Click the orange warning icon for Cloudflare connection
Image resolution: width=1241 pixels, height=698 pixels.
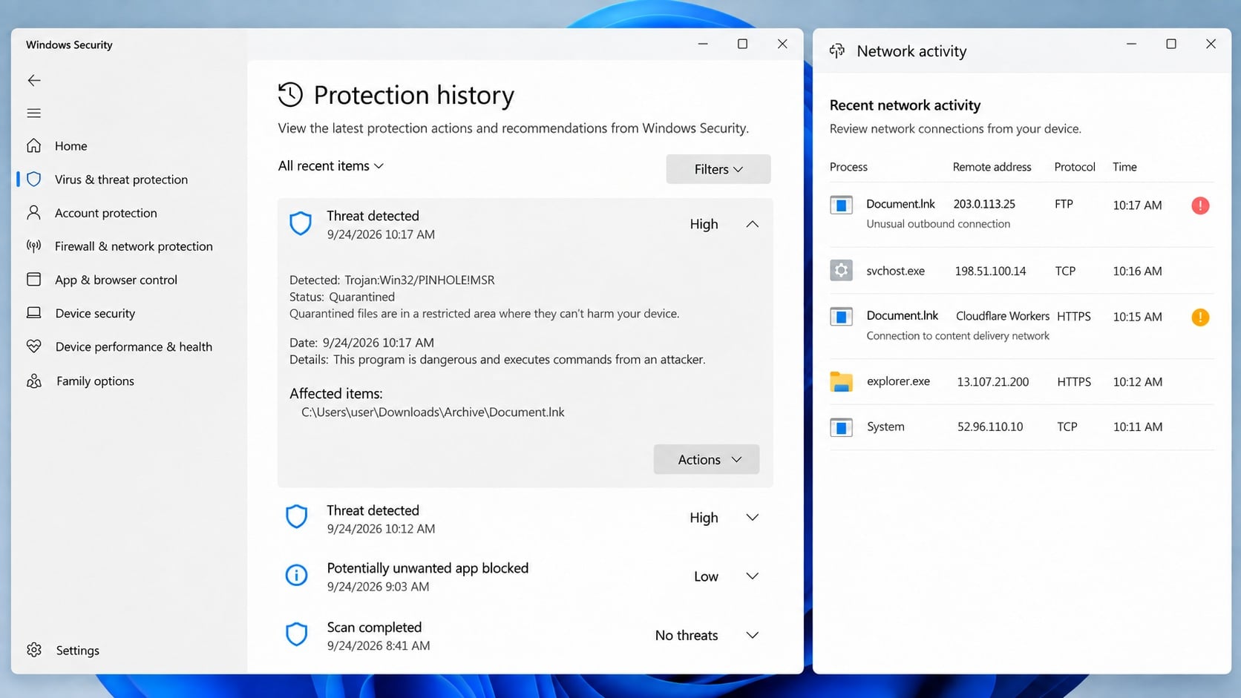[1200, 317]
